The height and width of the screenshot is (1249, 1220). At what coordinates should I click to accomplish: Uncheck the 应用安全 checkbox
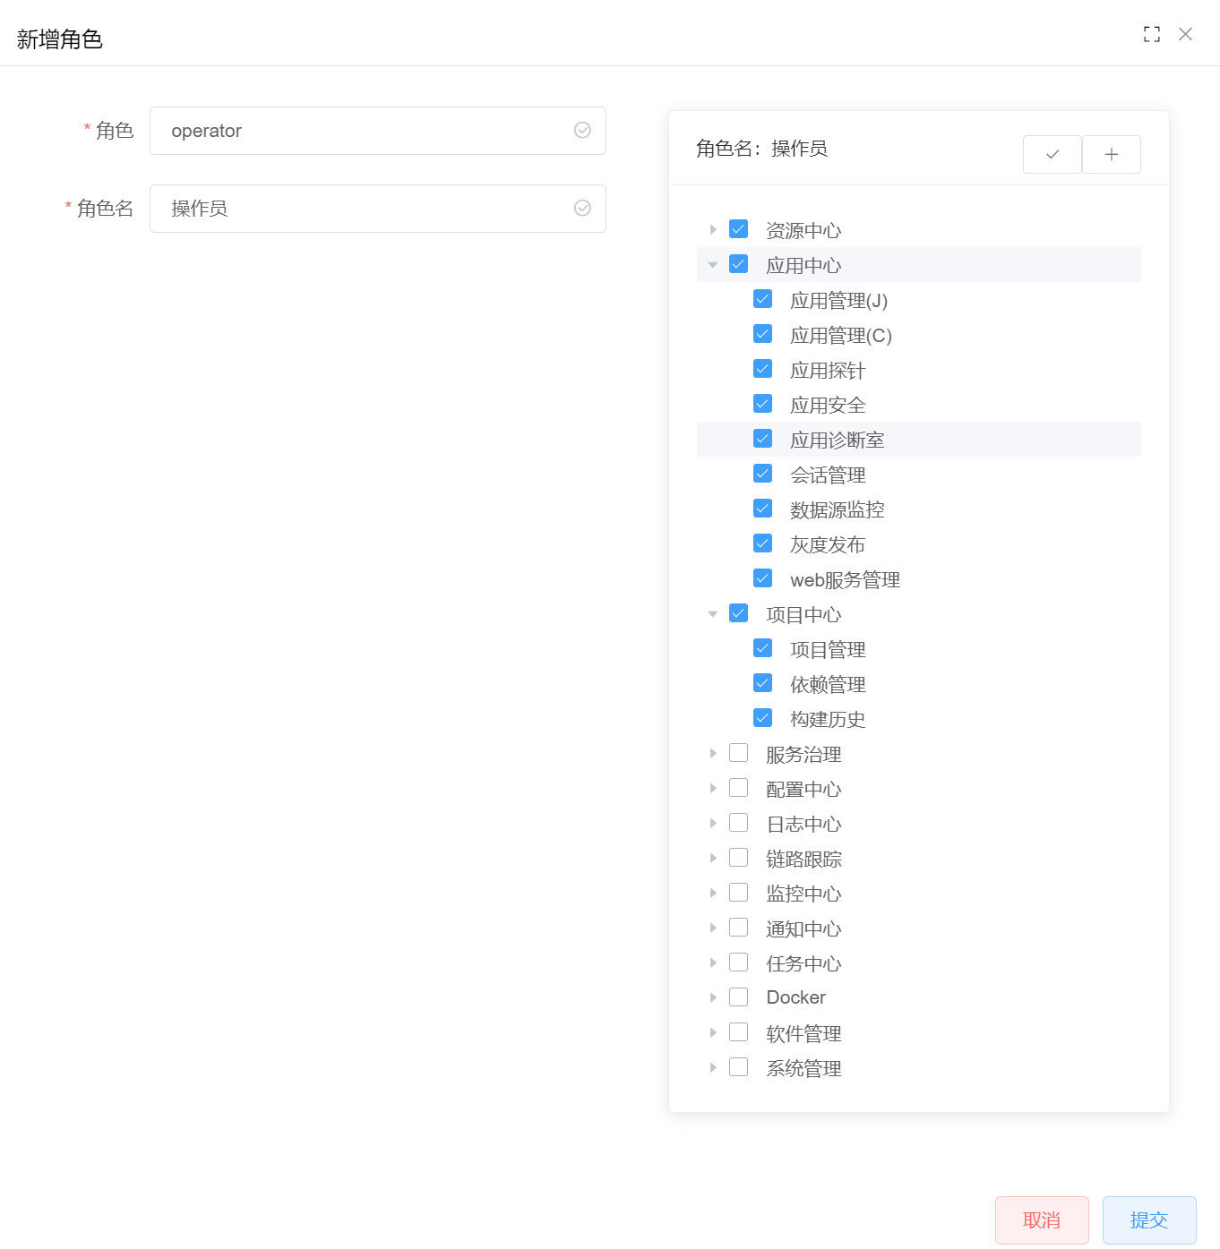coord(762,404)
